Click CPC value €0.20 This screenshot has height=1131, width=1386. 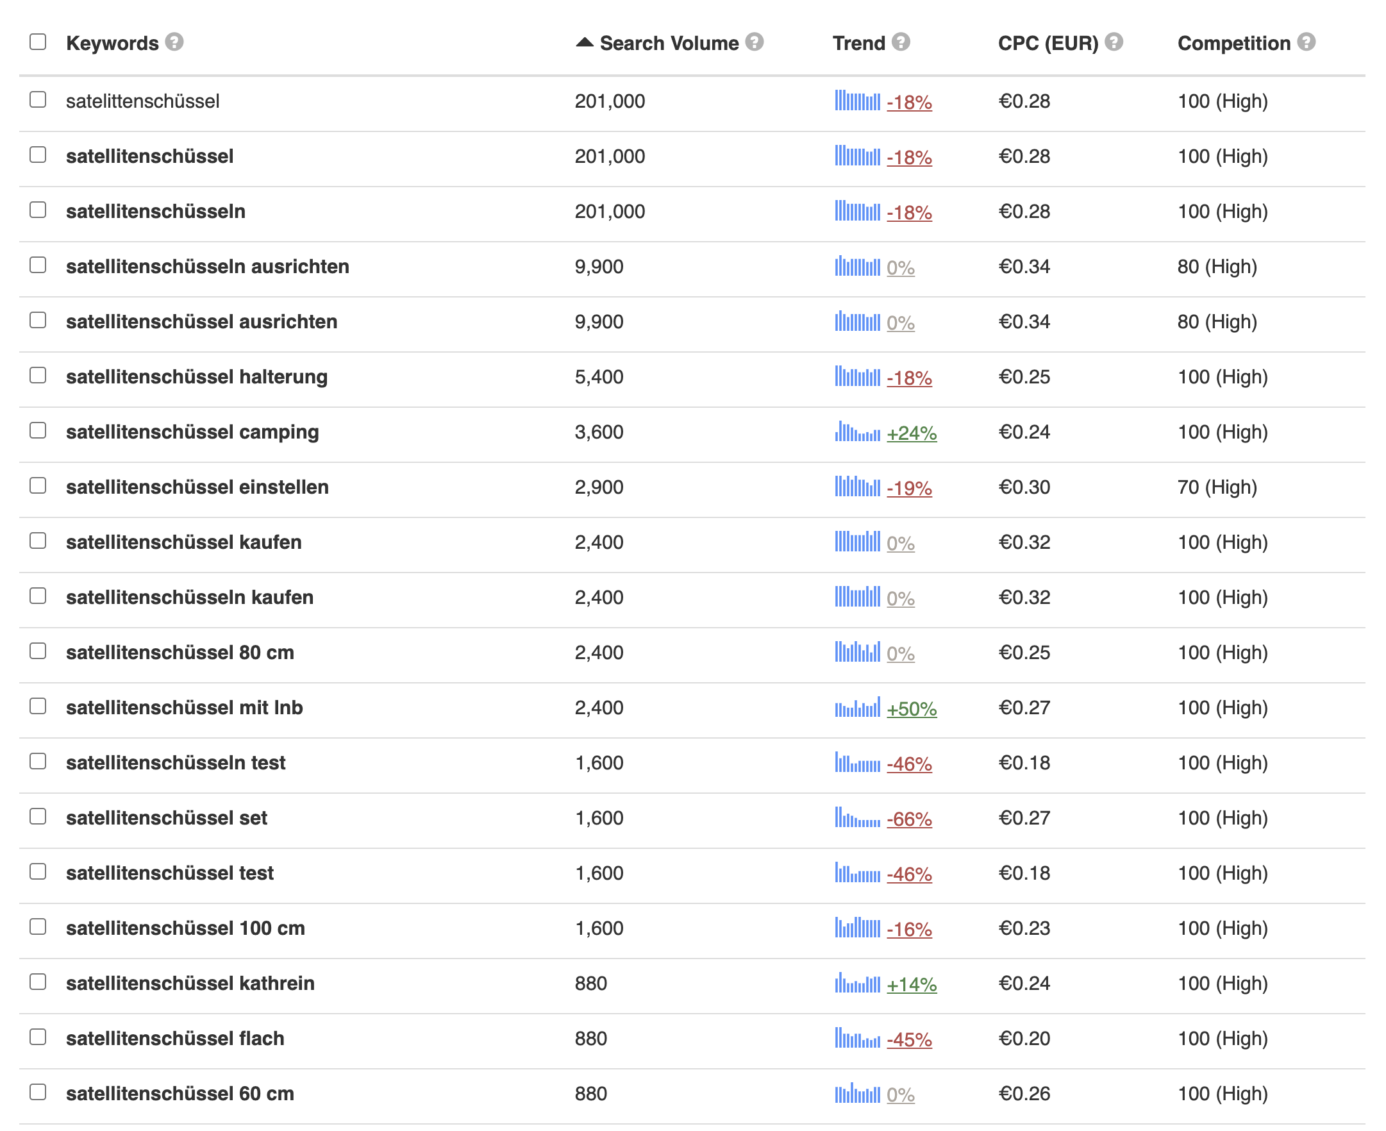pyautogui.click(x=1024, y=1039)
